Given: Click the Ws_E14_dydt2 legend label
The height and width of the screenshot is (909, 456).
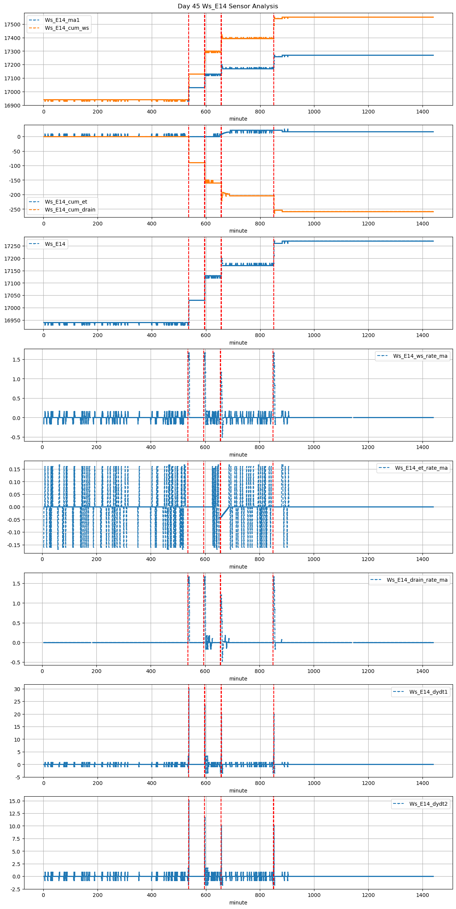Looking at the screenshot, I should (428, 804).
